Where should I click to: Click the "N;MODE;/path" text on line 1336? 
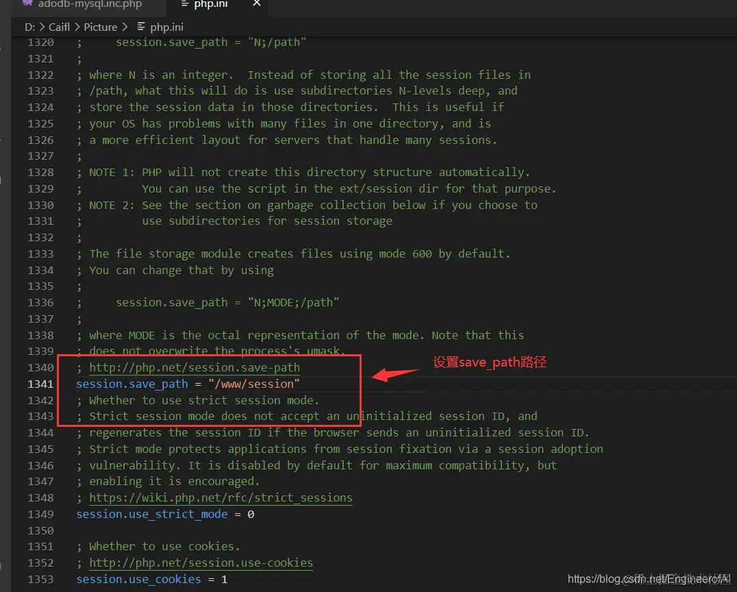coord(293,302)
